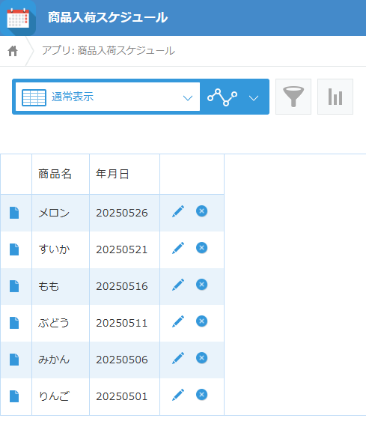This screenshot has height=439, width=366.
Task: Edit the ぶどう record with pencil
Action: tap(178, 321)
